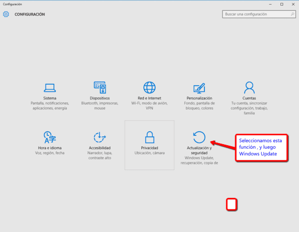This screenshot has height=232, width=299.
Task: Click the magnifier icon in search box
Action: click(292, 14)
